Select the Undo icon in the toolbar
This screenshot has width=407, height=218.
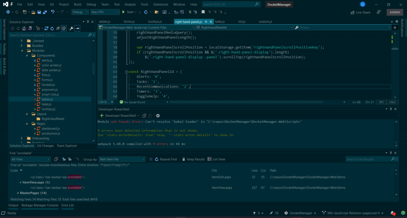pyautogui.click(x=53, y=12)
